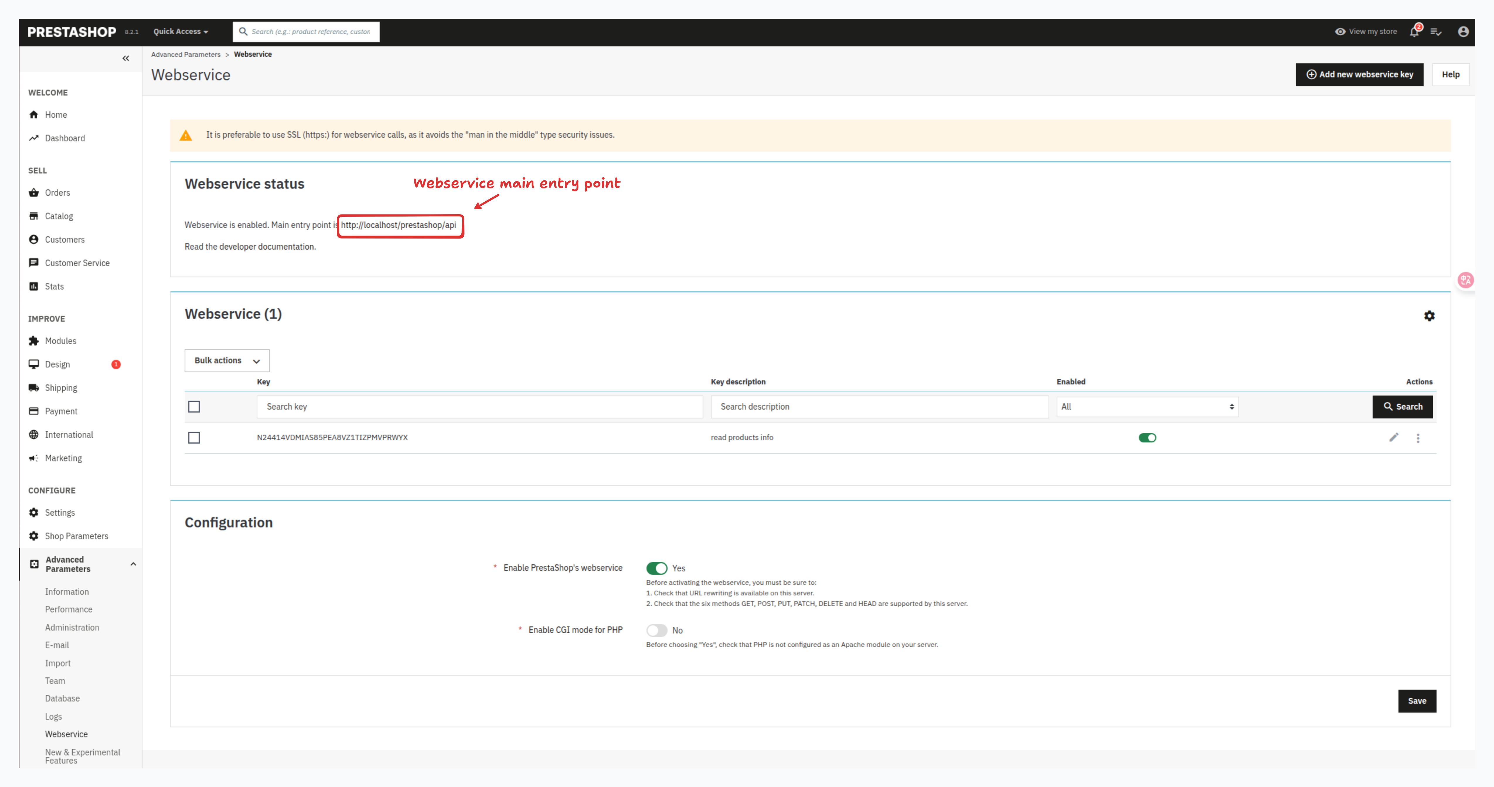Open Logs submenu item
Image resolution: width=1494 pixels, height=787 pixels.
pos(53,717)
